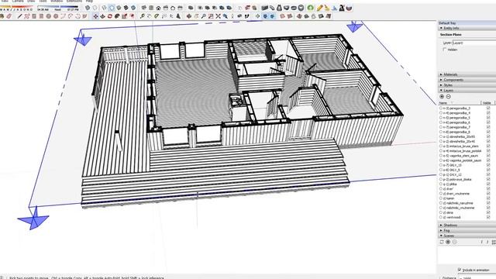Select the Circle tool
Screen dimensions: 496x279
coord(48,16)
